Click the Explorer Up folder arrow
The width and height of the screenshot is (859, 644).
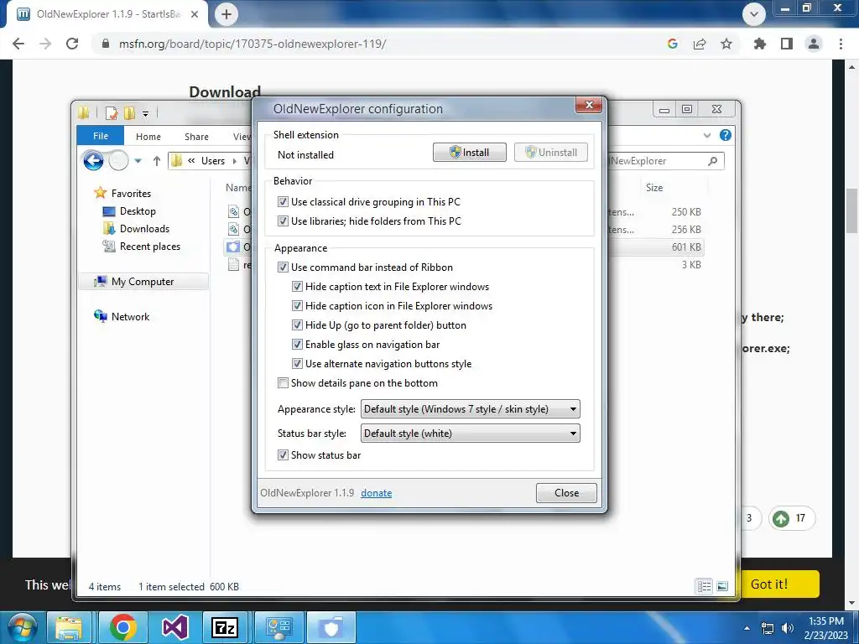157,161
